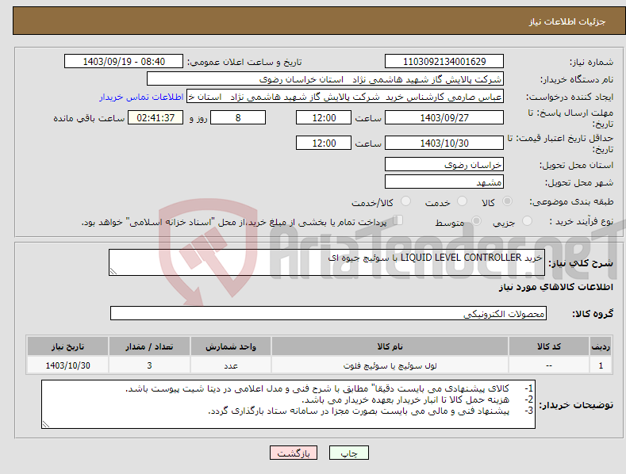Select the خدمت radio button
This screenshot has width=626, height=474.
click(x=462, y=201)
